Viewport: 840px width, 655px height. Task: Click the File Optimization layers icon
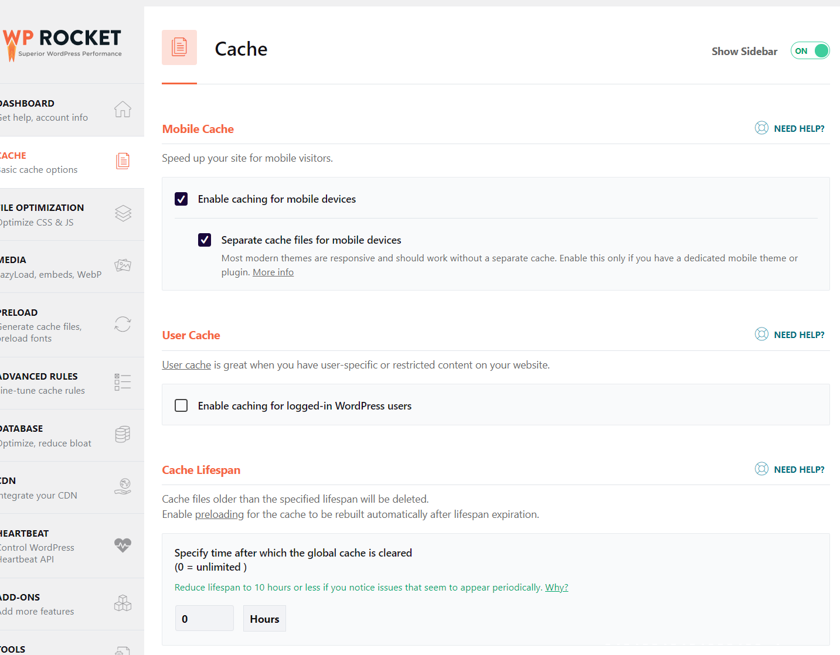(x=123, y=213)
